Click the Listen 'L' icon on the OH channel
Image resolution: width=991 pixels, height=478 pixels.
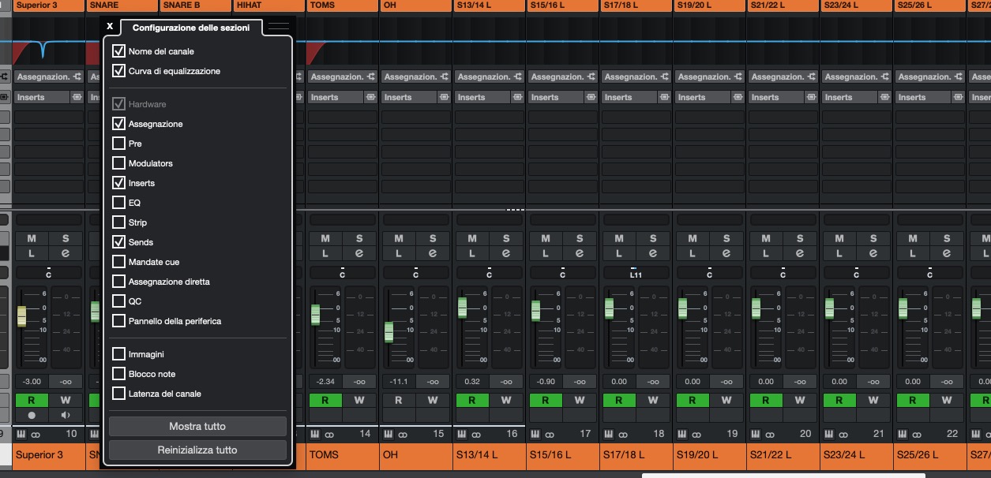tap(398, 252)
